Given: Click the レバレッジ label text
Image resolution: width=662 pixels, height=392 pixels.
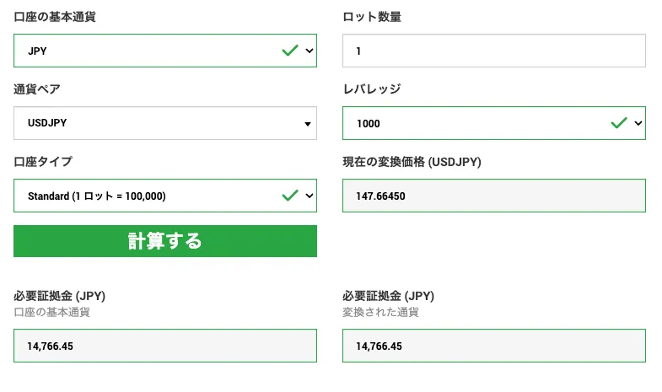Looking at the screenshot, I should click(372, 89).
